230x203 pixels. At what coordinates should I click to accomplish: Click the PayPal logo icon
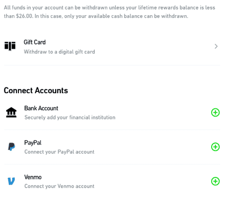tap(11, 147)
